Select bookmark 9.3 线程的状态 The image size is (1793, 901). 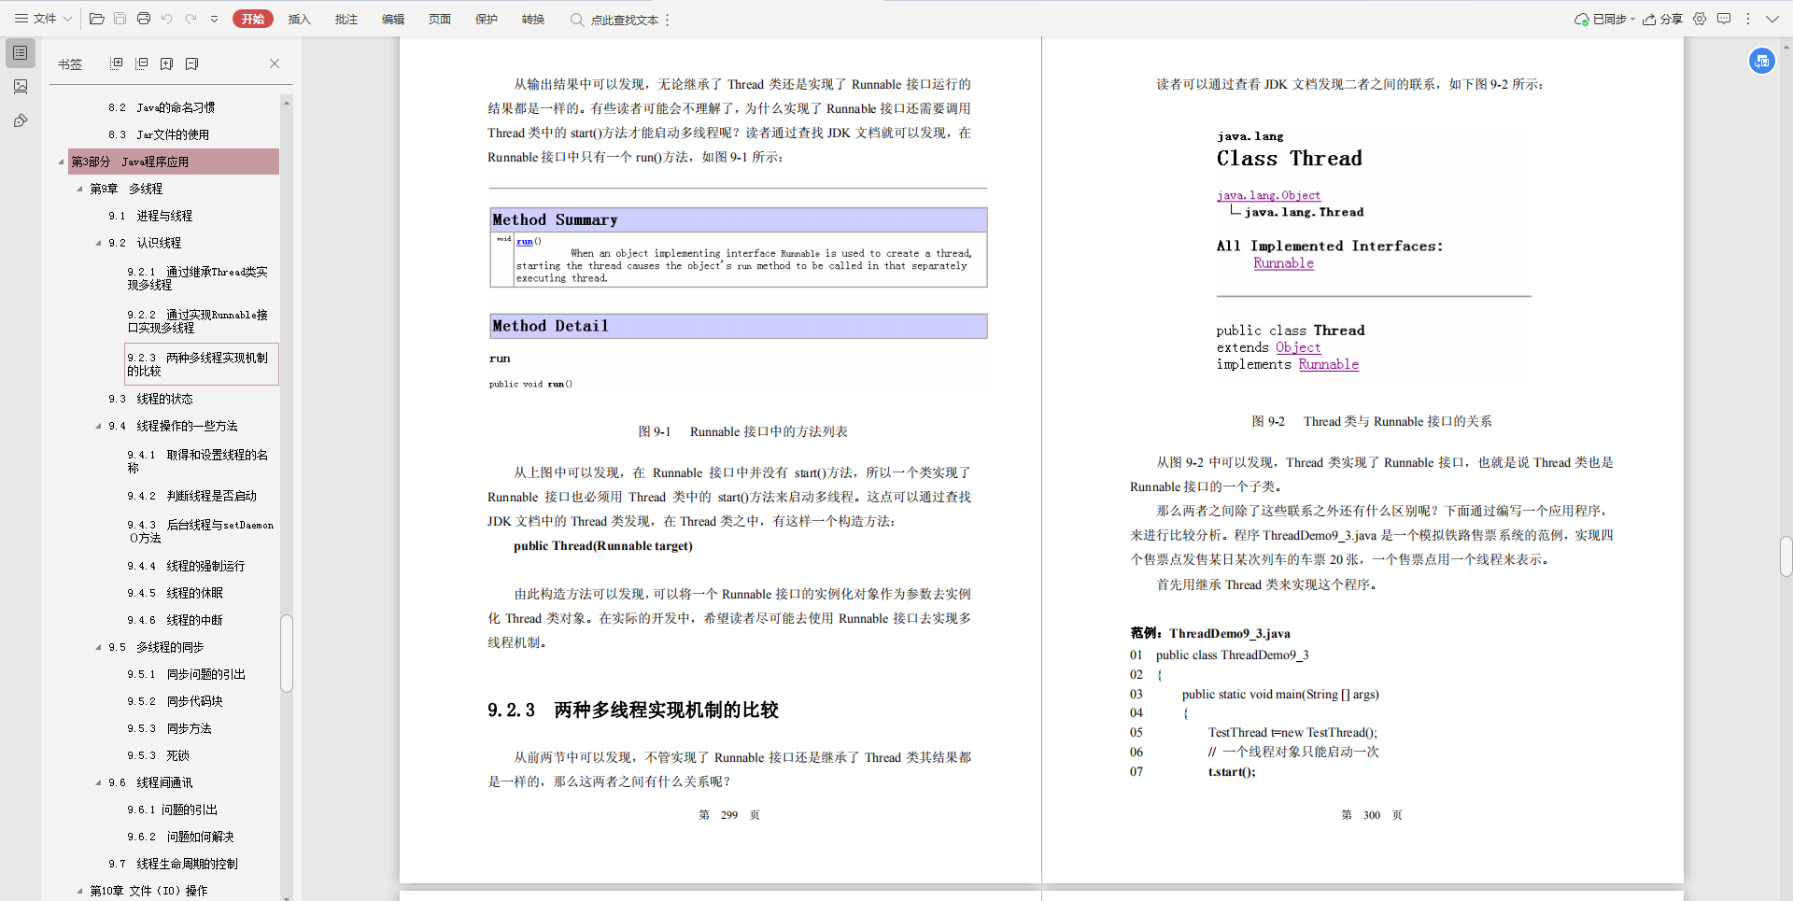150,399
